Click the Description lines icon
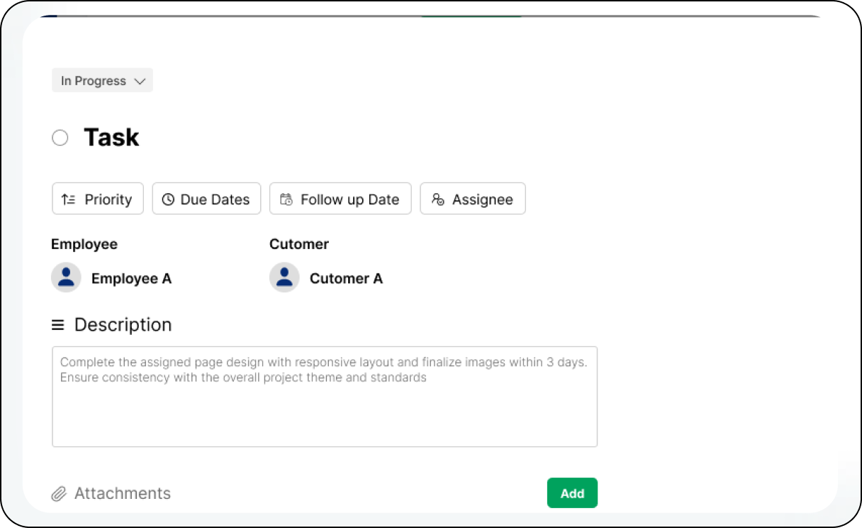This screenshot has width=862, height=528. [58, 325]
